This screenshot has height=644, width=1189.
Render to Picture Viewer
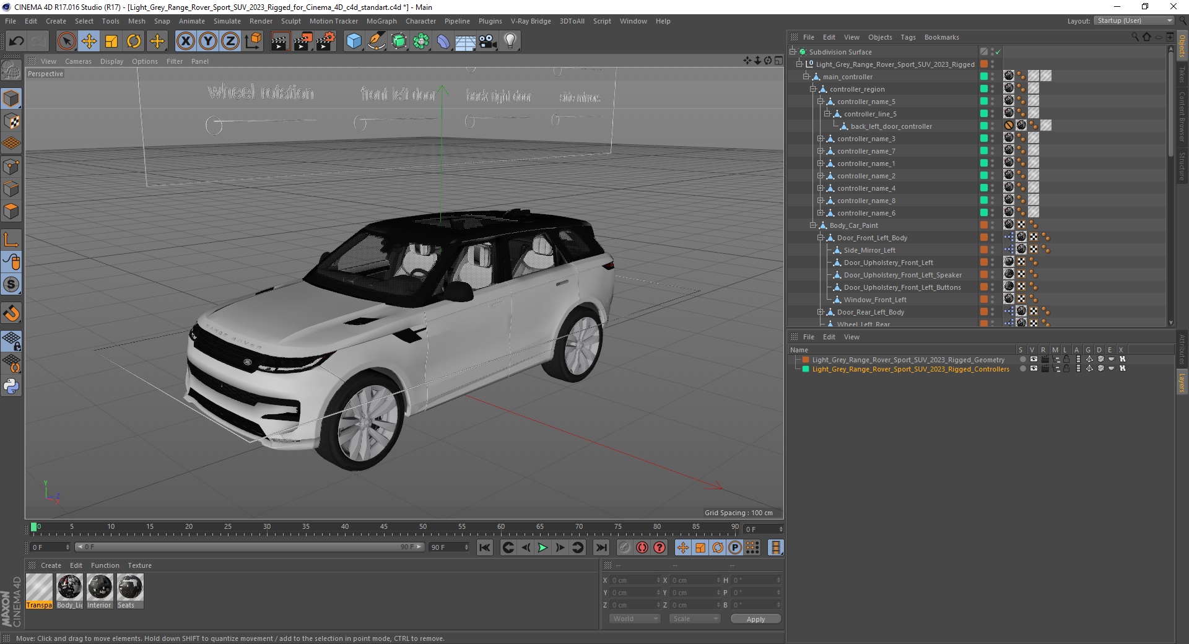[303, 41]
